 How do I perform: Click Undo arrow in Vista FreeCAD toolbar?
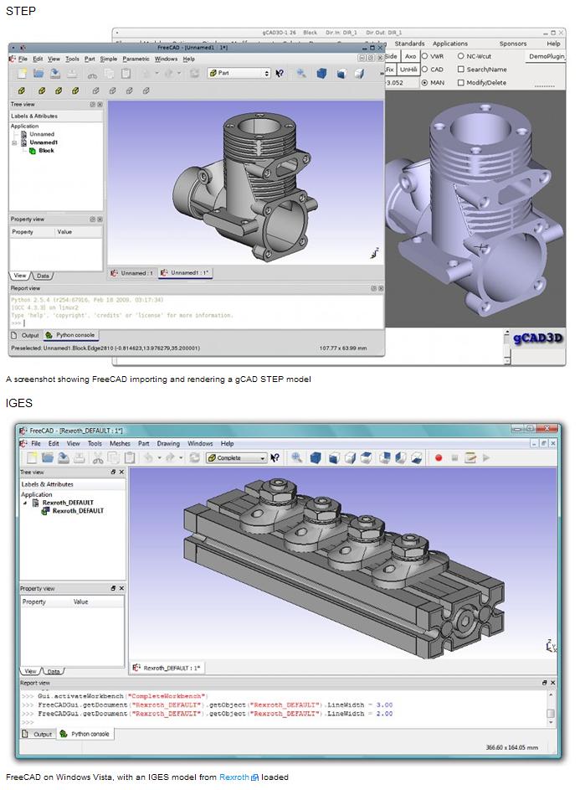pyautogui.click(x=148, y=457)
